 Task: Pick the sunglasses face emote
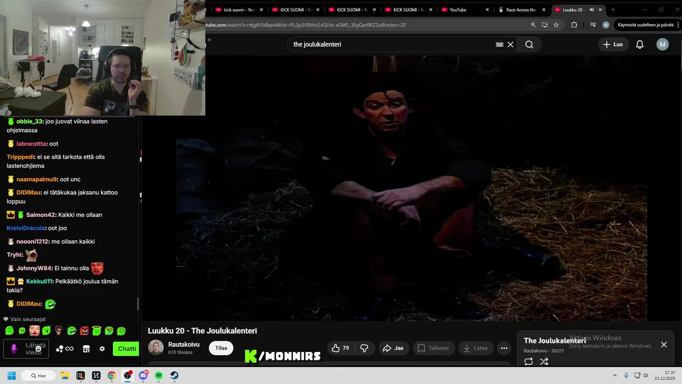tap(59, 331)
